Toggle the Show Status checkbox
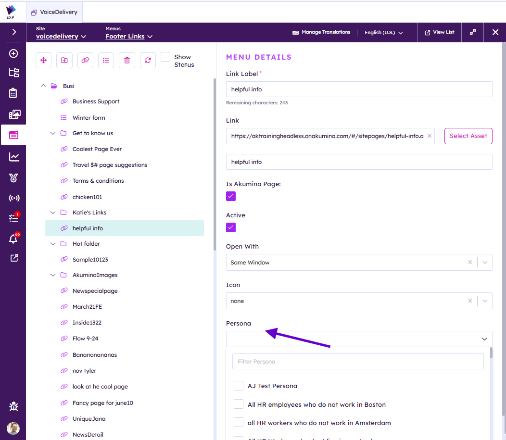 (165, 57)
